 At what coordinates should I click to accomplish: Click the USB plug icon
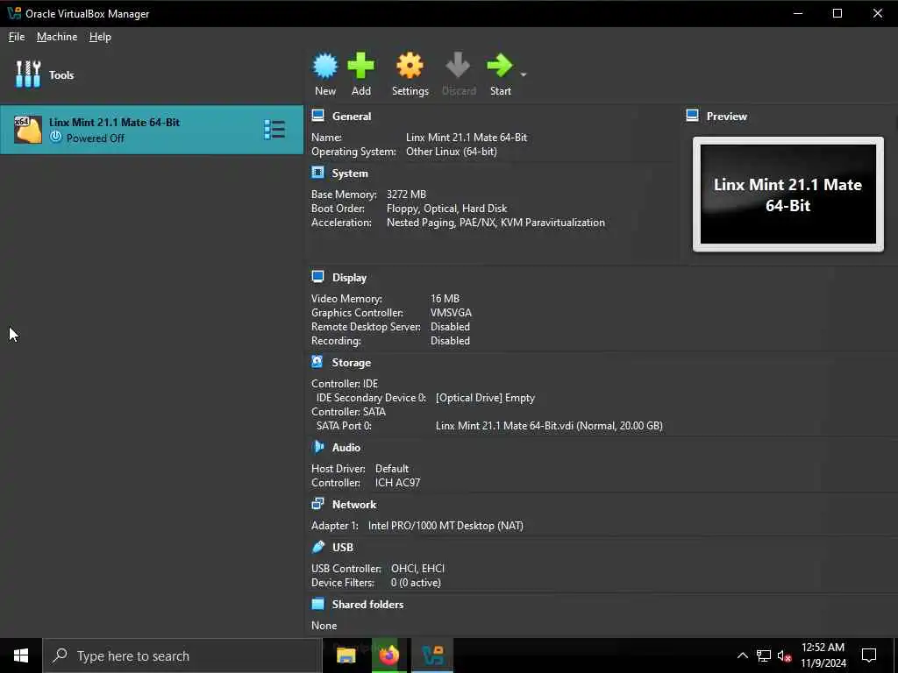317,547
